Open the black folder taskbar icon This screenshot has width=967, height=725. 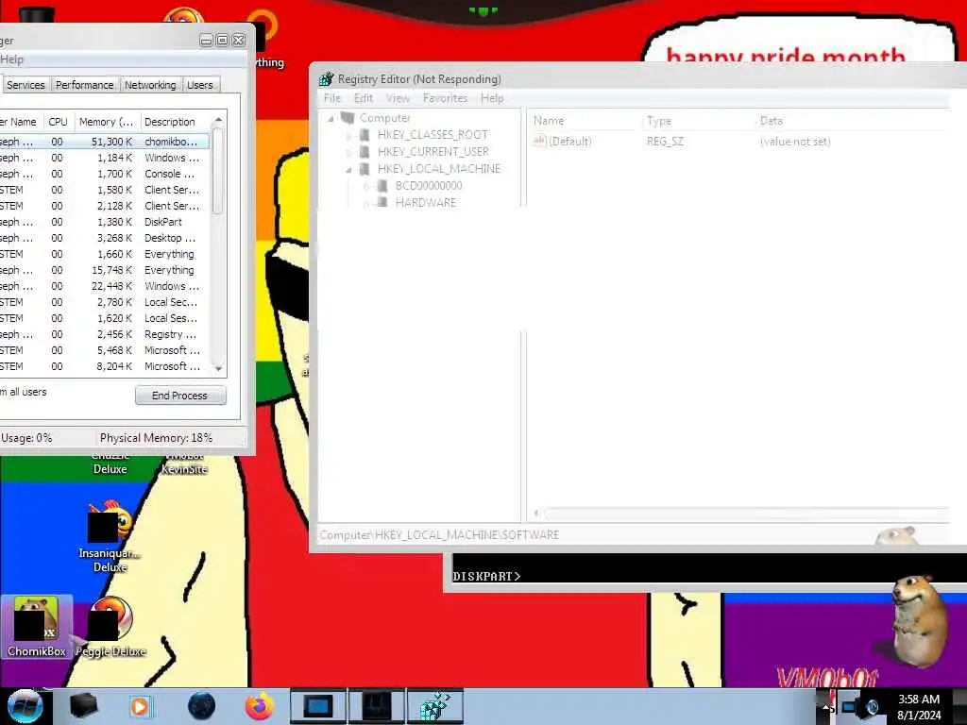point(83,706)
